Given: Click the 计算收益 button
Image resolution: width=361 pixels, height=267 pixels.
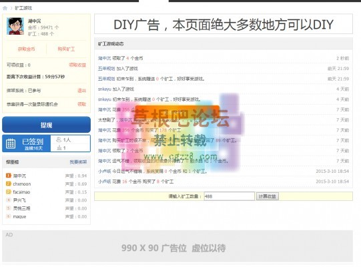Looking at the screenshot, I should tap(268, 196).
